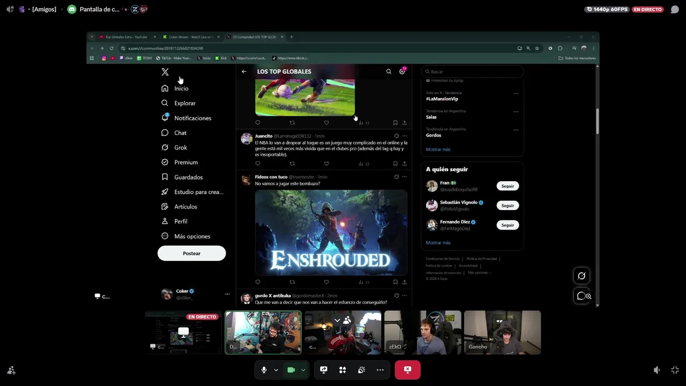Open floating Grok button

click(581, 276)
